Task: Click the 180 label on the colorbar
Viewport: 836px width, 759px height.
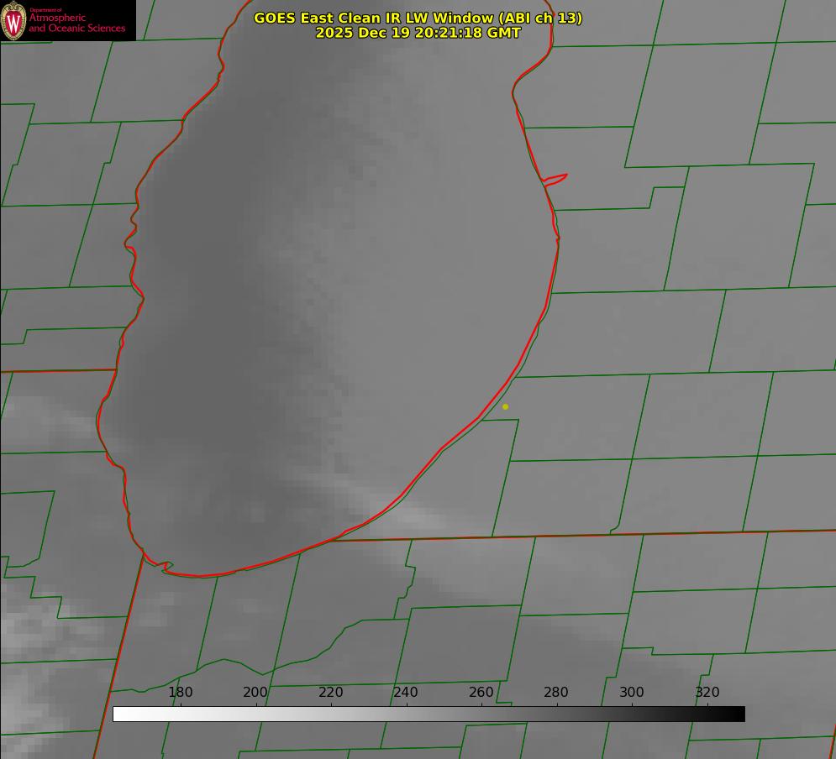Action: click(181, 692)
